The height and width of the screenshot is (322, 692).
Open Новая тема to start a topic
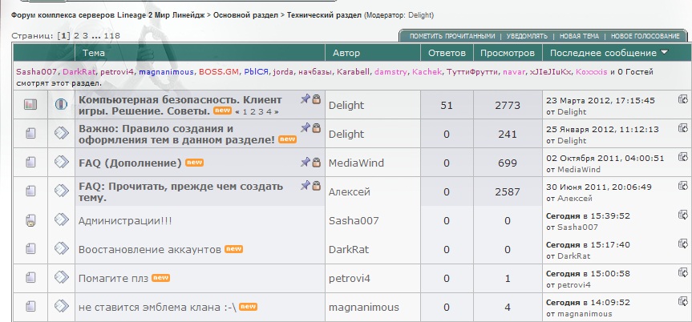[x=579, y=36]
